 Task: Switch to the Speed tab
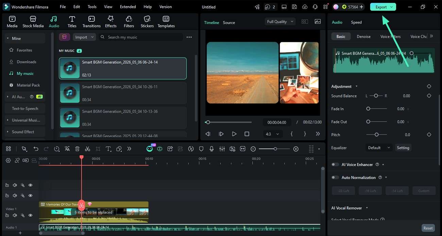pyautogui.click(x=356, y=22)
